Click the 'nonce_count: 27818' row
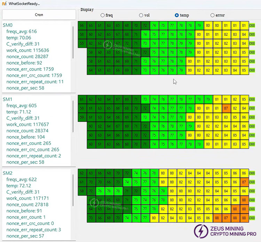Image resolution: width=261 pixels, height=242 pixels. coord(27,205)
